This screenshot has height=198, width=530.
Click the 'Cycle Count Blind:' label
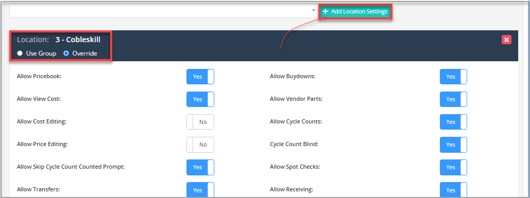294,144
